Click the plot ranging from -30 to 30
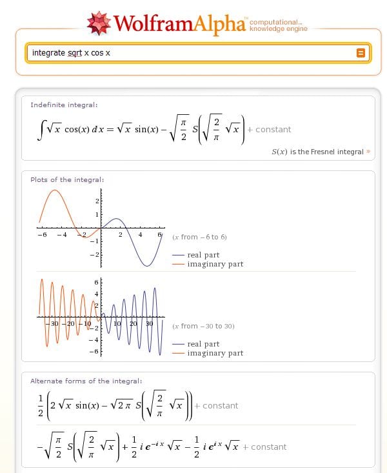387x473 pixels. click(101, 316)
